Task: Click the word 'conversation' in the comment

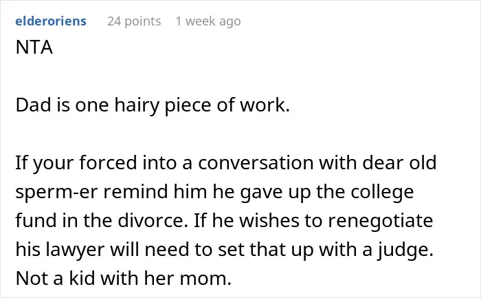Action: pyautogui.click(x=256, y=162)
